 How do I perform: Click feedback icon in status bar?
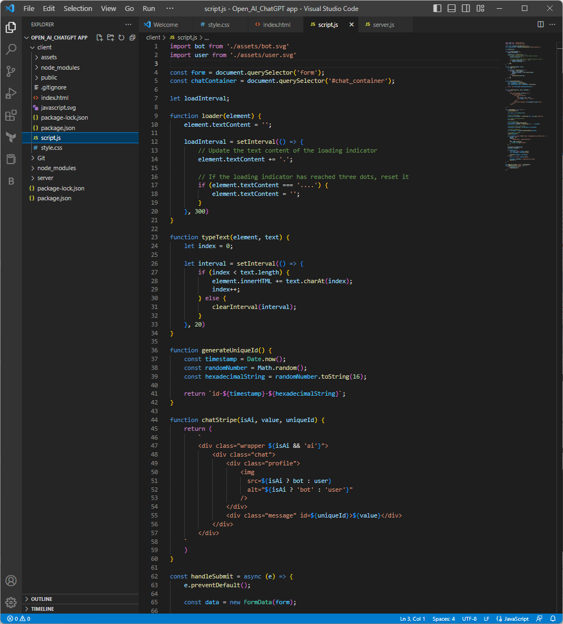click(x=539, y=619)
